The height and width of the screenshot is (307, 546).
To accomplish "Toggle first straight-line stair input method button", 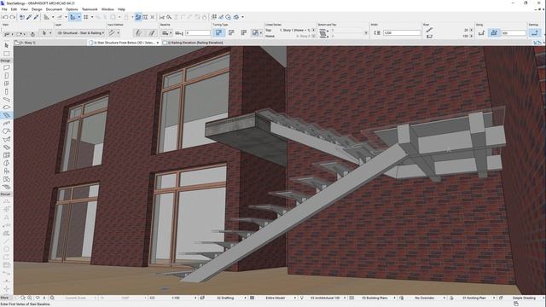I will tap(138, 32).
